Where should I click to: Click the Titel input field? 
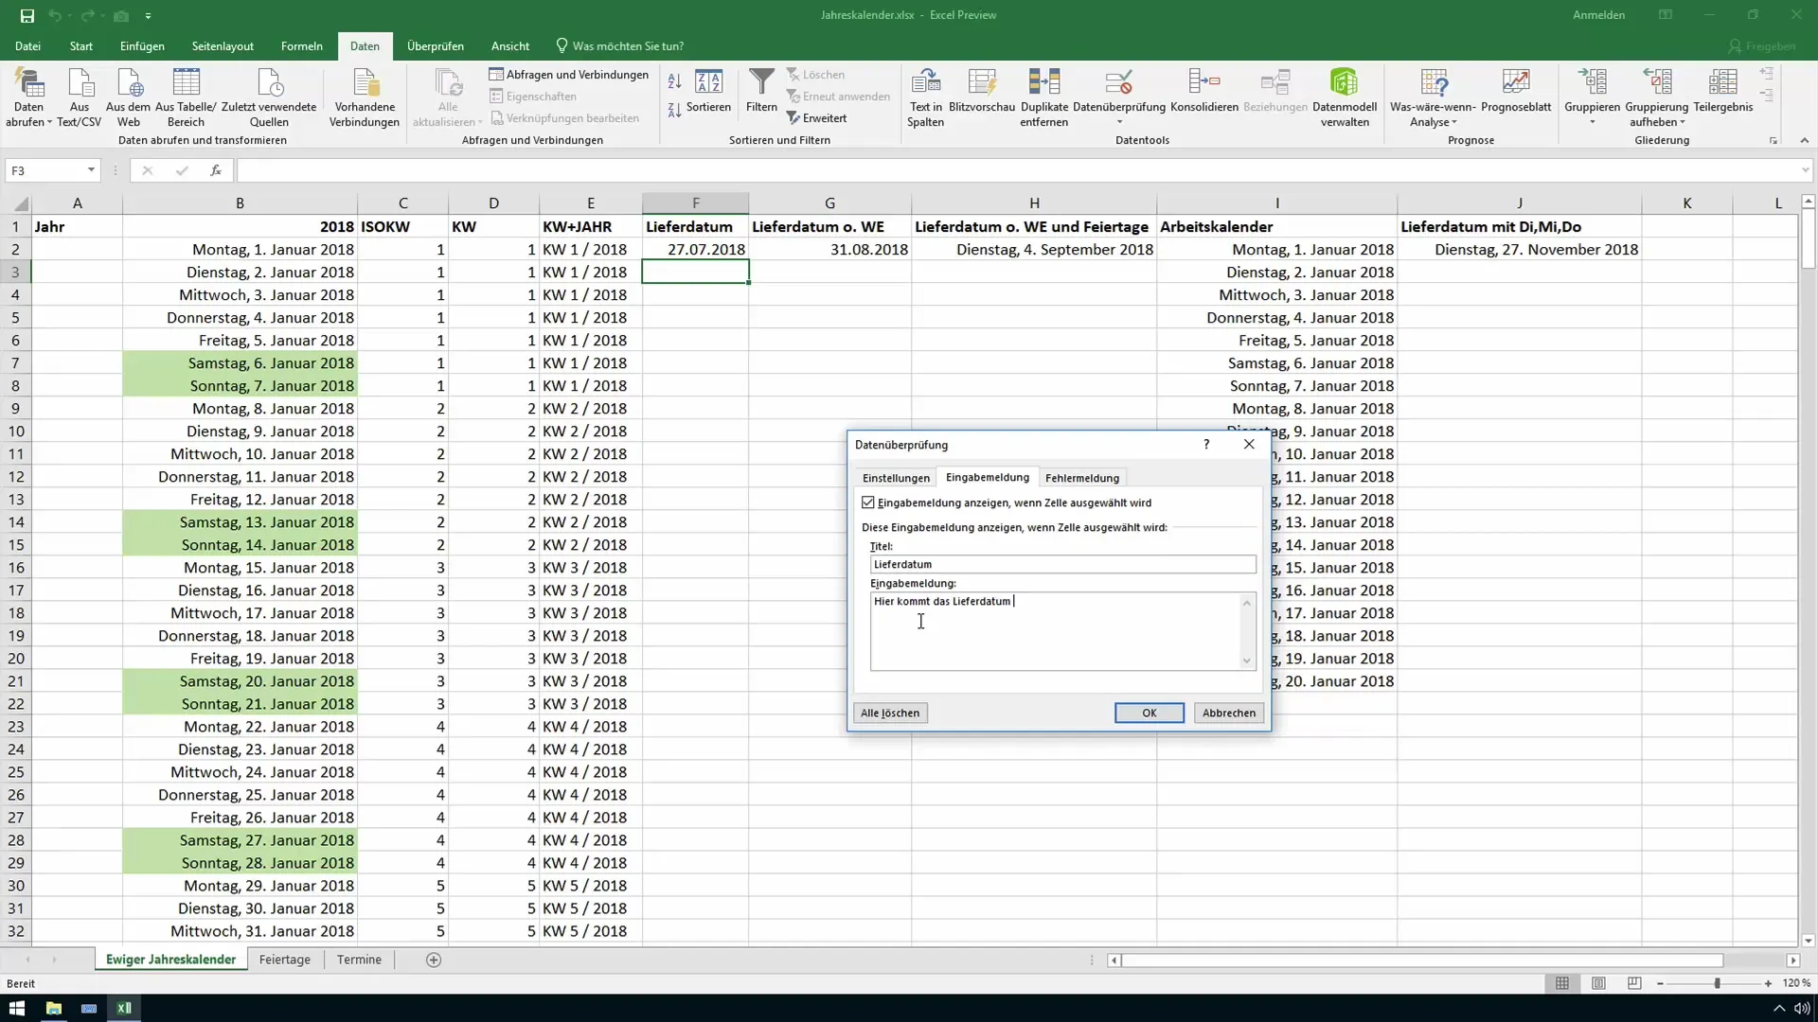click(x=1062, y=564)
